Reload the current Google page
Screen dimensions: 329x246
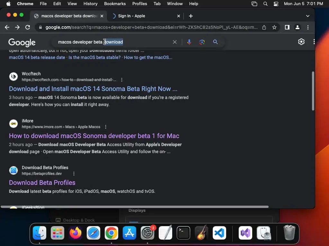click(x=28, y=27)
